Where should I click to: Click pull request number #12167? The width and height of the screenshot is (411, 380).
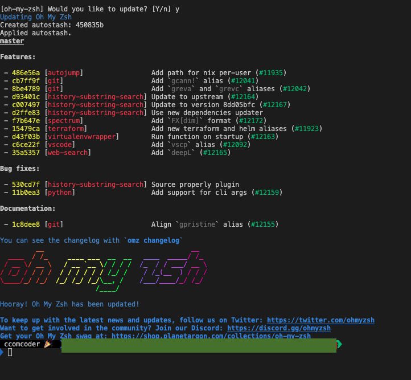coord(275,105)
